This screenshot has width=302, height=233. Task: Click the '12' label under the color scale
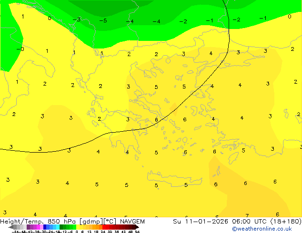(x=90, y=232)
